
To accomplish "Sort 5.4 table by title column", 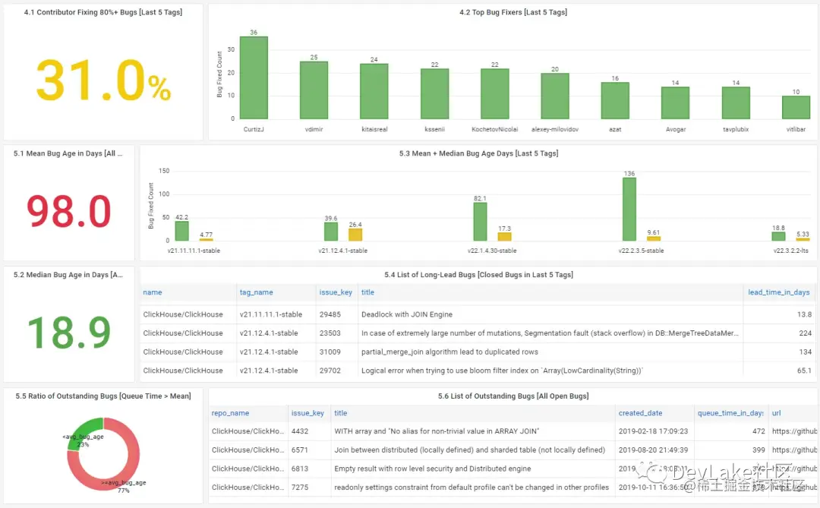I will (x=367, y=292).
